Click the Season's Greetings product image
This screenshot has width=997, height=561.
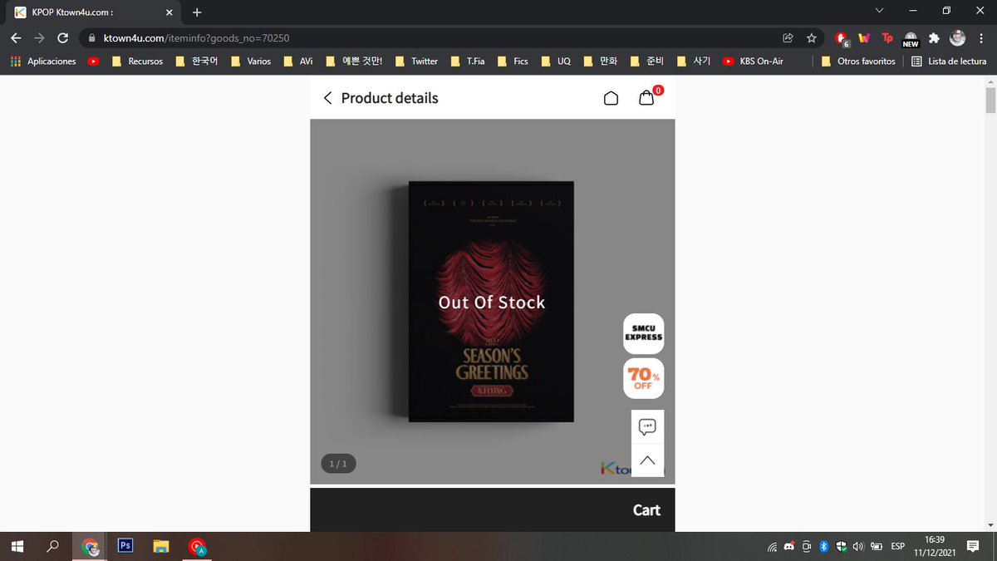click(492, 301)
